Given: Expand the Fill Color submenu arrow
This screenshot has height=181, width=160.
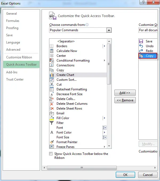Looking at the screenshot, I should tap(104, 118).
